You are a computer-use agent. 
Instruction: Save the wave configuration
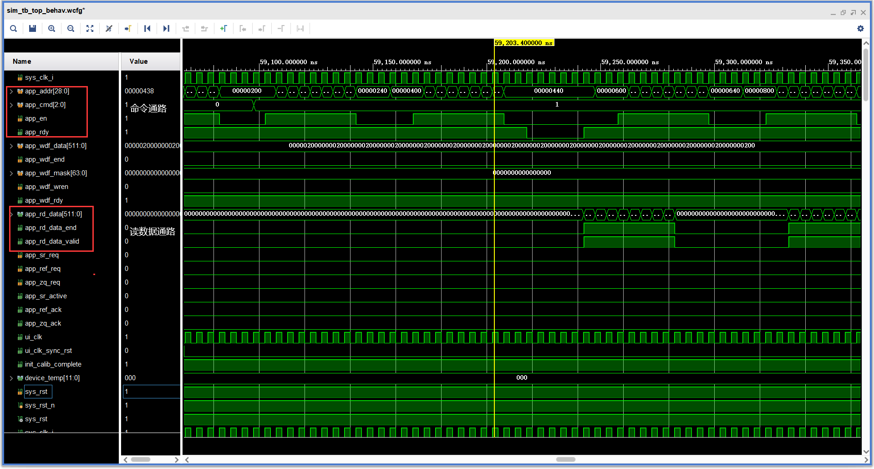tap(32, 28)
